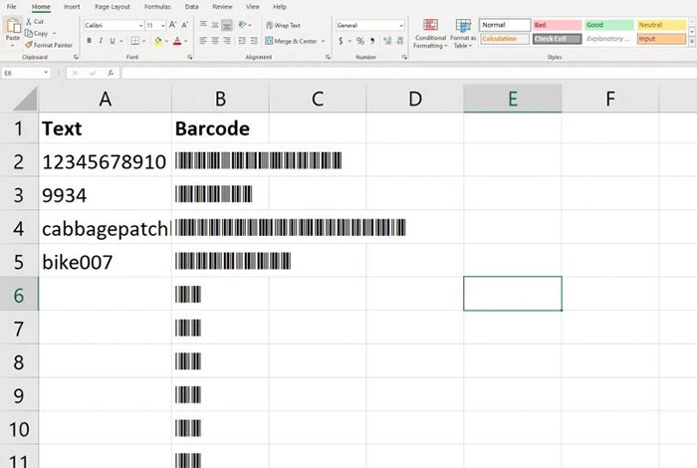Viewport: 697px width, 468px height.
Task: Click the Paste clipboard icon
Action: click(13, 25)
